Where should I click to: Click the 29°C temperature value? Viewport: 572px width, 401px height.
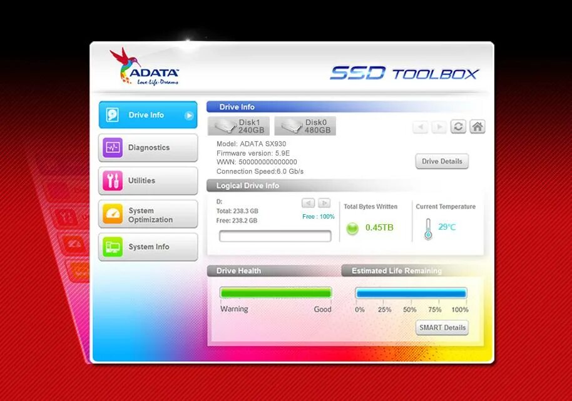pyautogui.click(x=447, y=227)
